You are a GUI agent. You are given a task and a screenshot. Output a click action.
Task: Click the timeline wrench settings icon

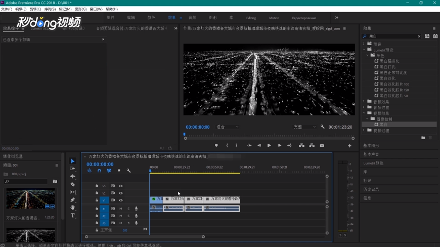(x=128, y=171)
